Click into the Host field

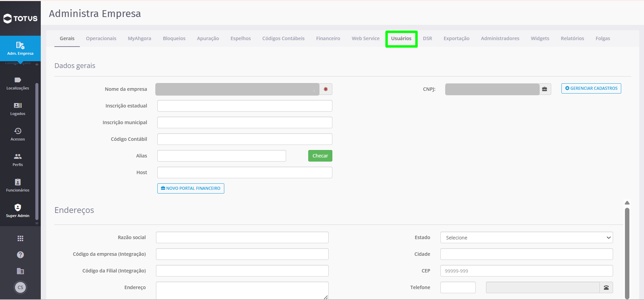(245, 172)
